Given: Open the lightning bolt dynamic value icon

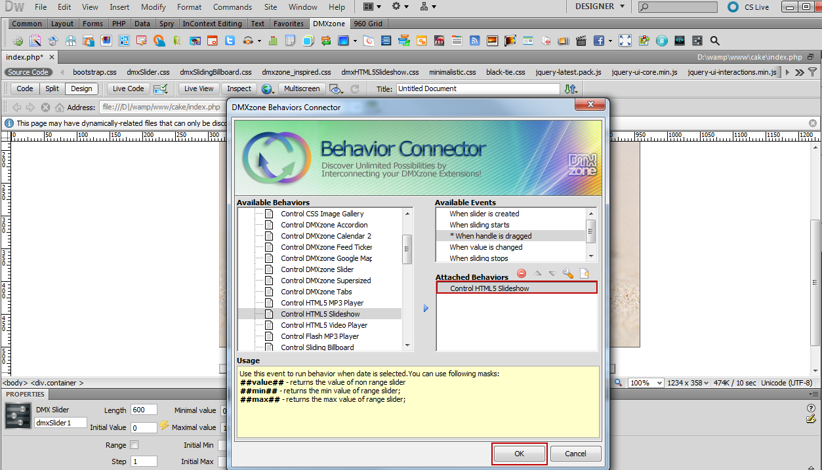Looking at the screenshot, I should (x=164, y=427).
